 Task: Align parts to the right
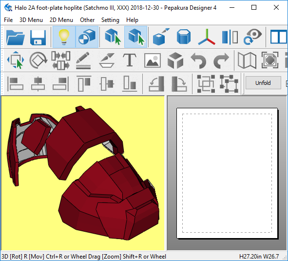(61, 84)
